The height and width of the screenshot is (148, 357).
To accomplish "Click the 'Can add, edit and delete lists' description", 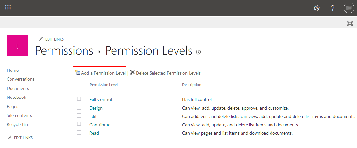I will click(x=269, y=117).
